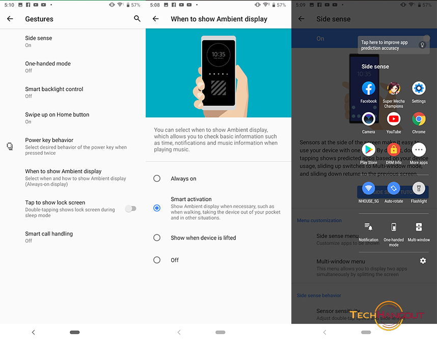Tap home pill on Side sense screen
437x340 pixels.
tap(366, 332)
